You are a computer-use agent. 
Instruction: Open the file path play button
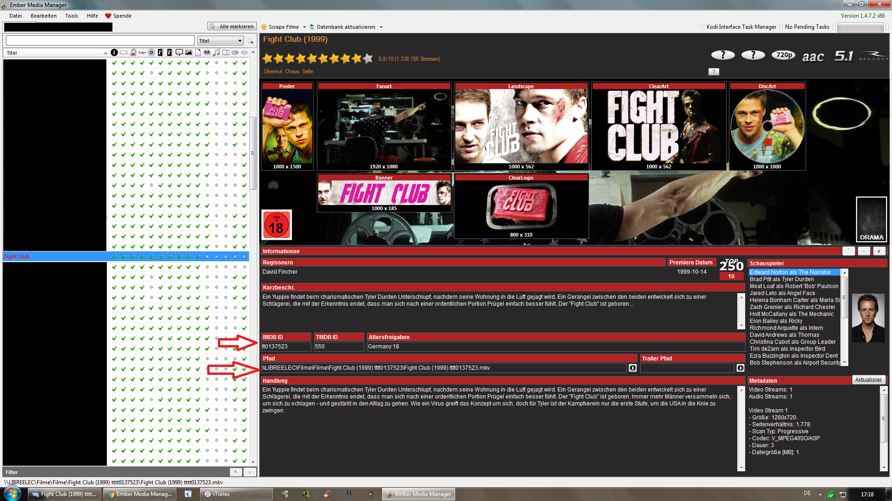(632, 368)
